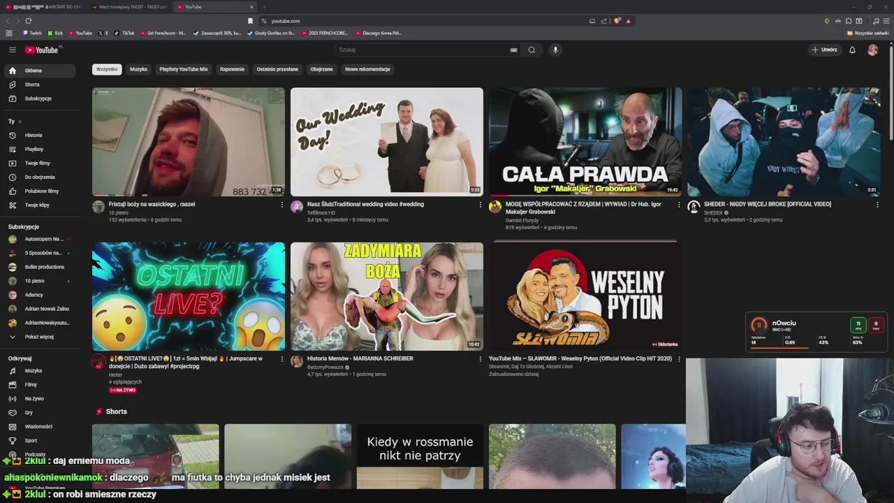The height and width of the screenshot is (503, 894).
Task: Click the bookmark icon in the address bar
Action: coord(250,21)
